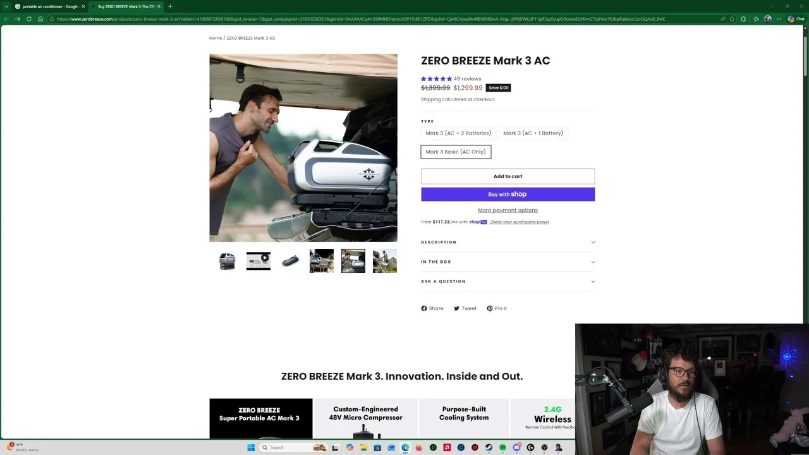This screenshot has width=809, height=455.
Task: Tweet this product
Action: (x=465, y=308)
